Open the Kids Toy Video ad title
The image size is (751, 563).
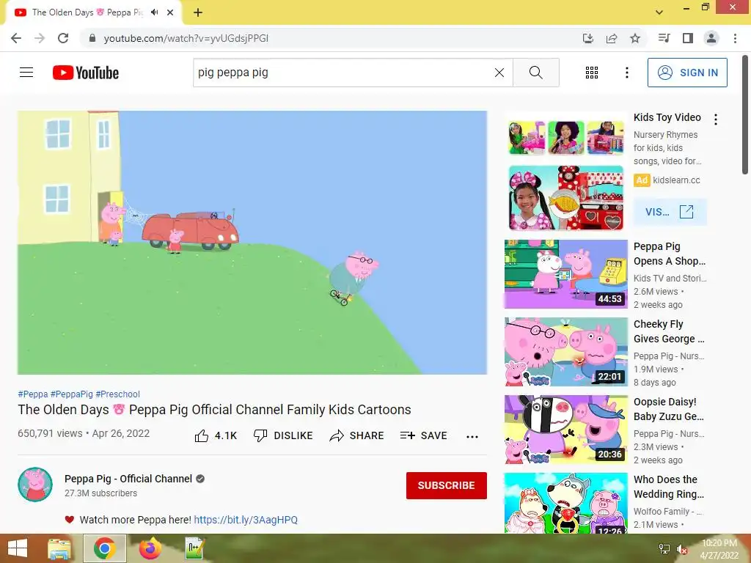click(667, 117)
